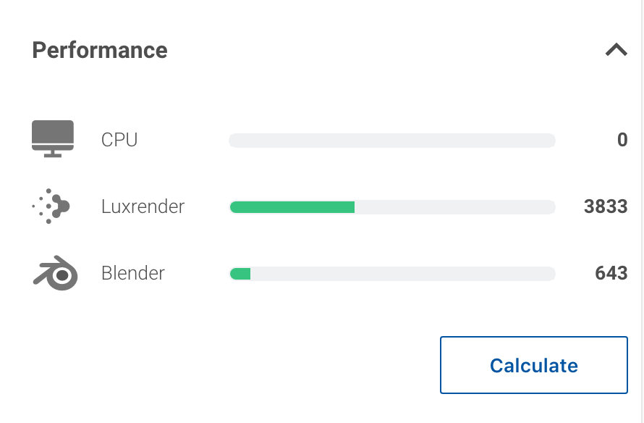Click the icon next to the Luxrender score
The height and width of the screenshot is (423, 644).
pyautogui.click(x=52, y=206)
